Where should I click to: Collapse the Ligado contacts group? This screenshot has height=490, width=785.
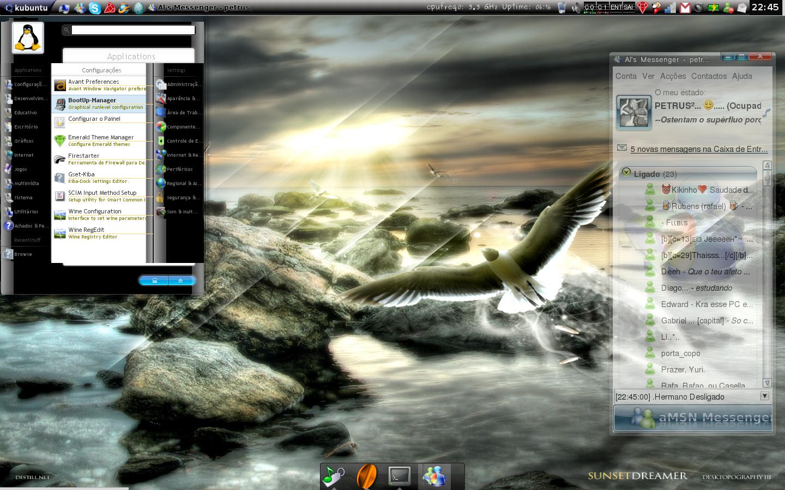(626, 173)
